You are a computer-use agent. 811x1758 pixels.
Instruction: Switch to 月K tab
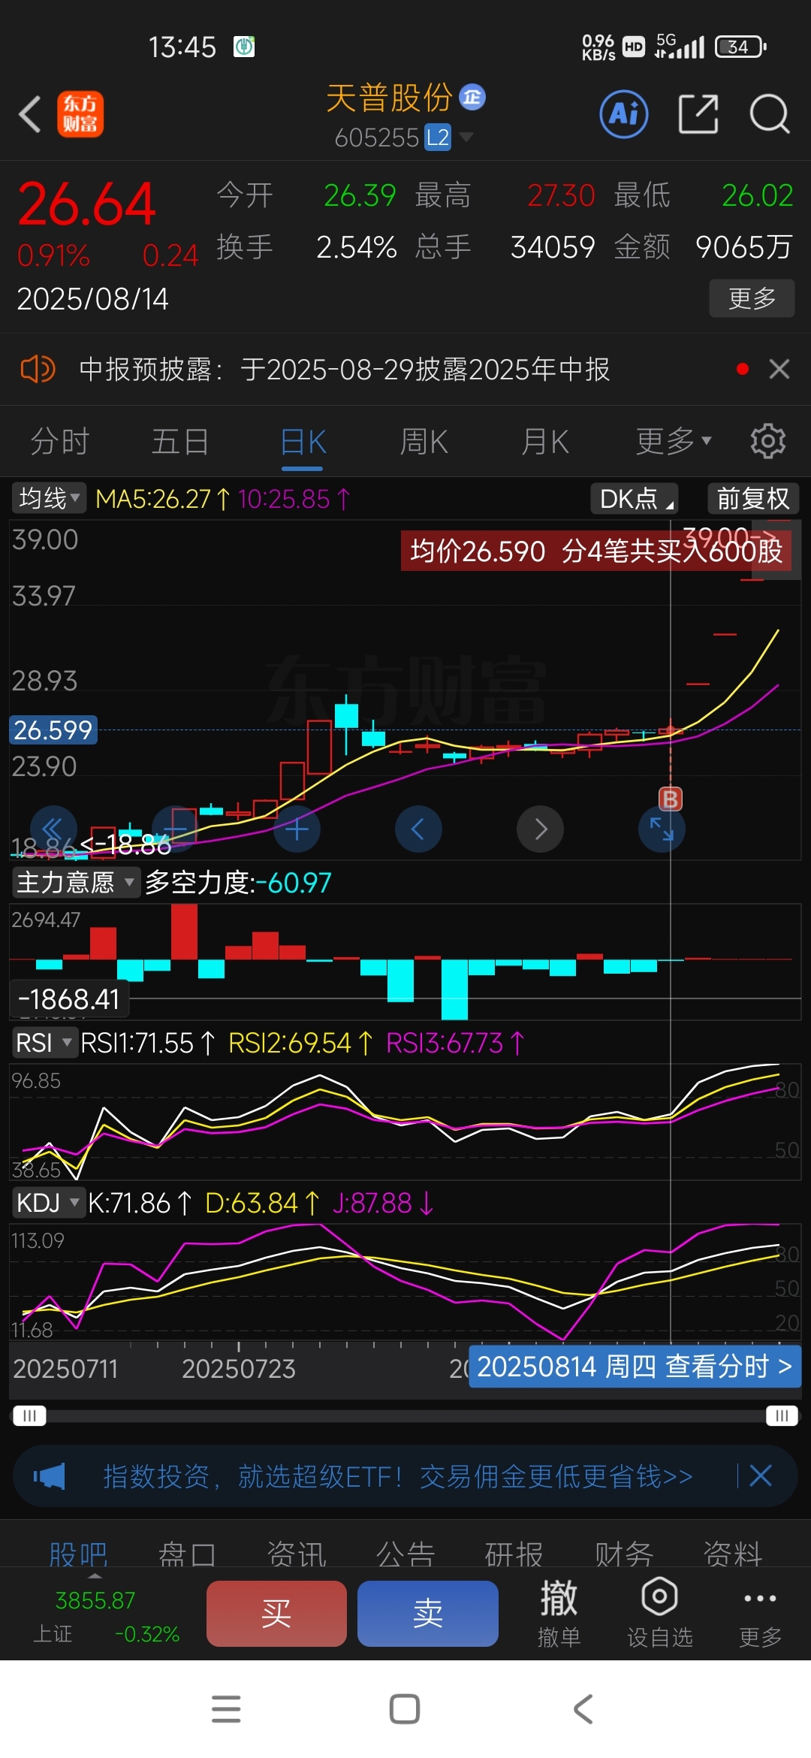click(x=545, y=441)
